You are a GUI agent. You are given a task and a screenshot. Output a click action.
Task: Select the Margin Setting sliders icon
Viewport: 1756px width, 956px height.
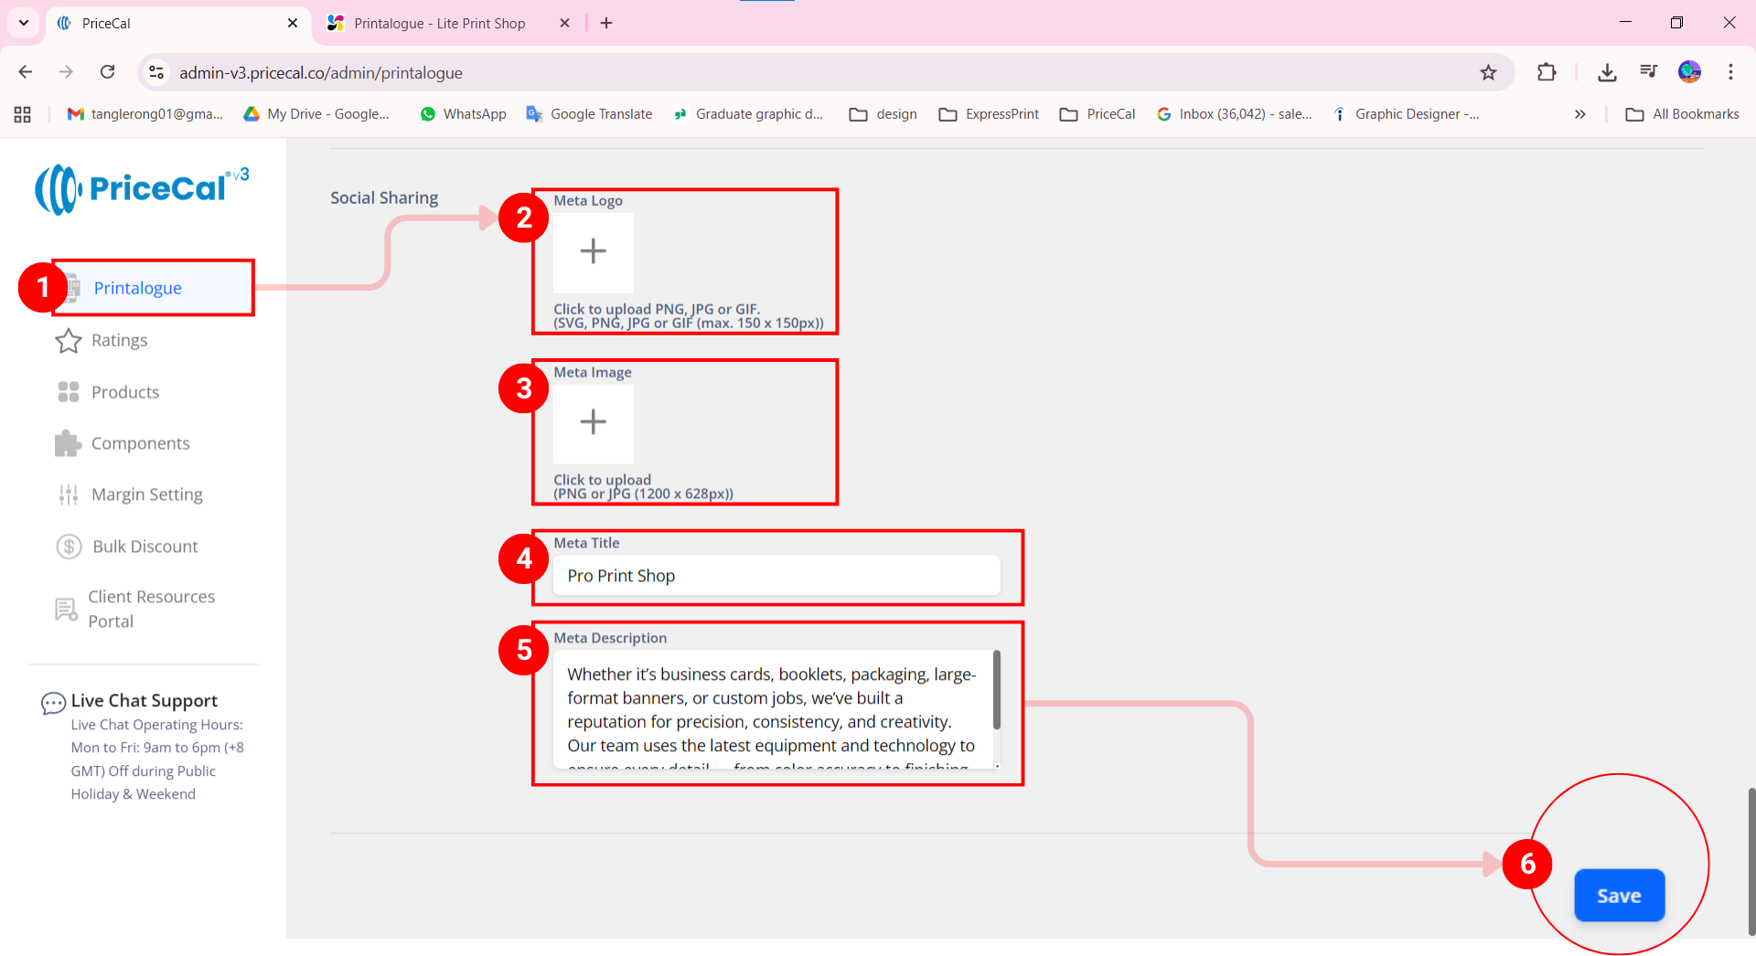click(x=69, y=494)
